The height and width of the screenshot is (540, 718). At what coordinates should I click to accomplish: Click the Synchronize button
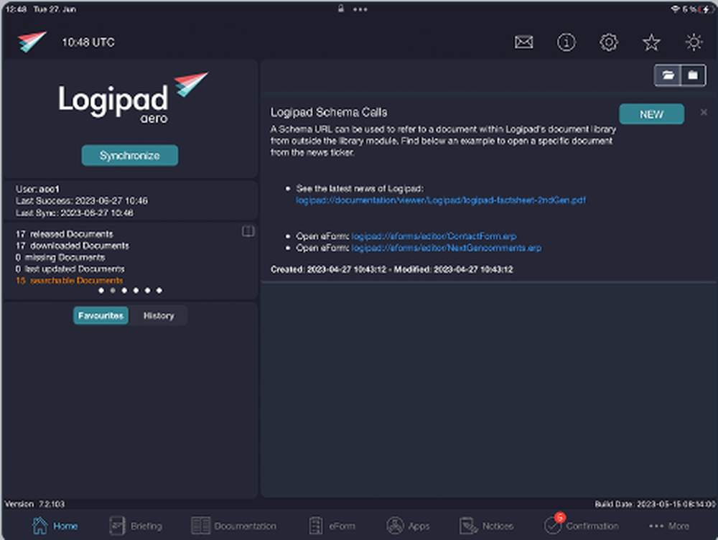point(129,155)
